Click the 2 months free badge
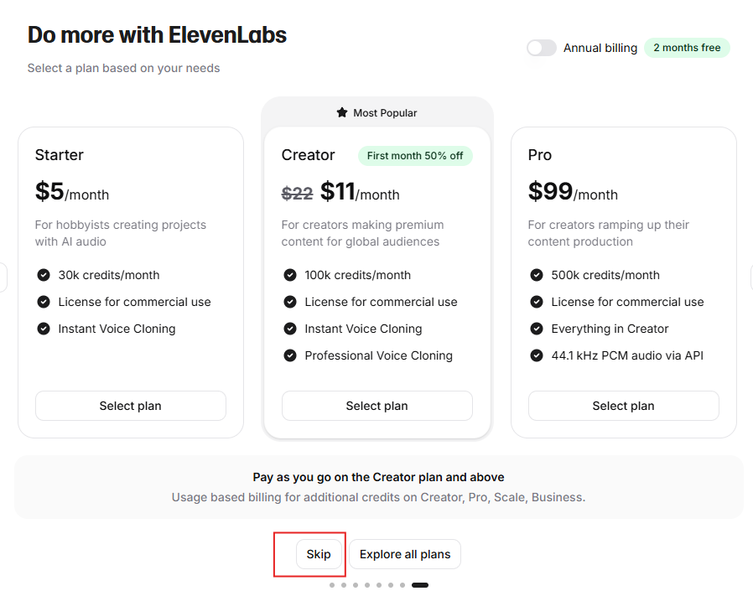753x591 pixels. pos(687,48)
